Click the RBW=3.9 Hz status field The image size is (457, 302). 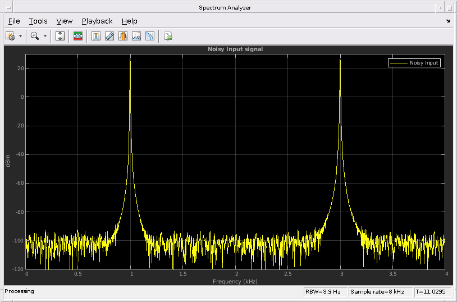tap(325, 292)
